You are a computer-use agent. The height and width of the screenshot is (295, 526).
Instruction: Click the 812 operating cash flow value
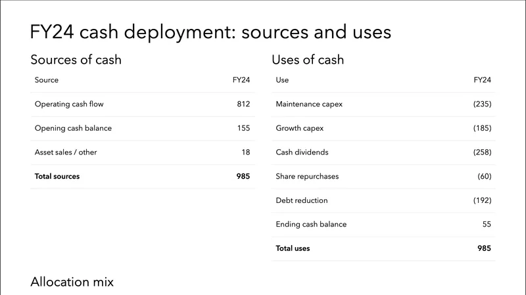pyautogui.click(x=243, y=104)
